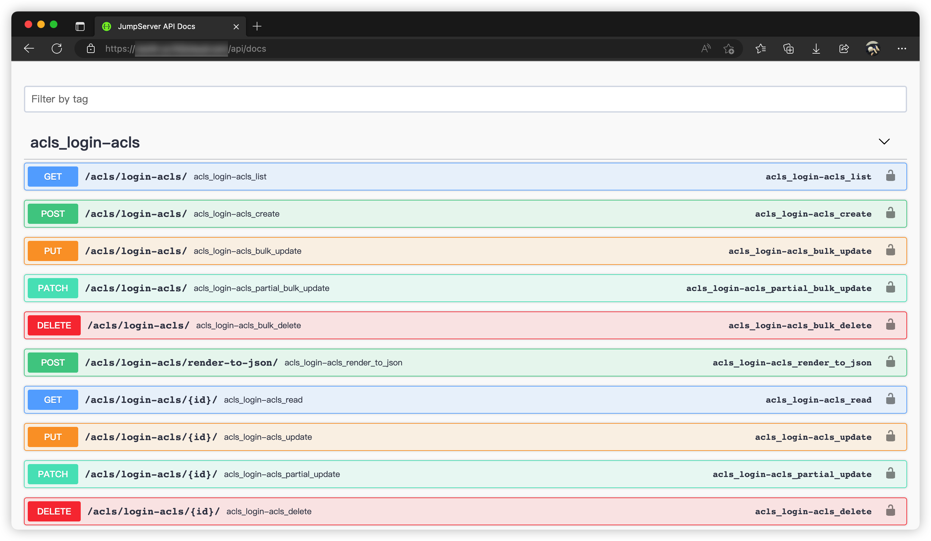Open a new browser tab
Image resolution: width=931 pixels, height=541 pixels.
(x=257, y=26)
